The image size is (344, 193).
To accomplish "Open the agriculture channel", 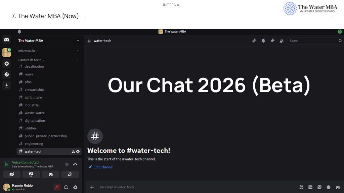I will tap(49, 98).
